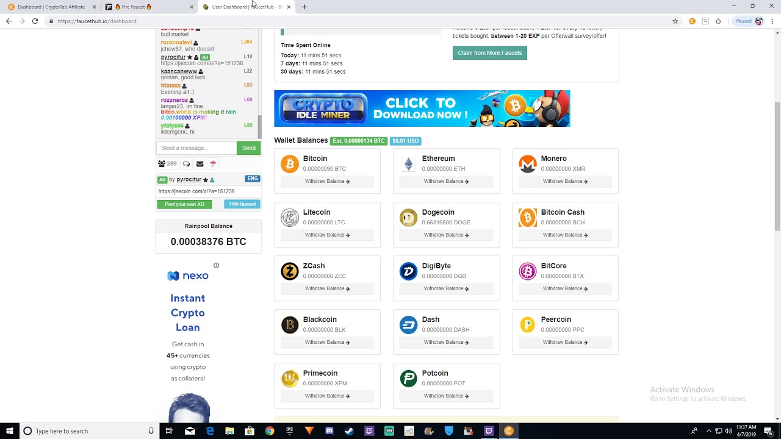Viewport: 781px width, 439px height.
Task: Click the Litecoin coin icon
Action: point(290,218)
